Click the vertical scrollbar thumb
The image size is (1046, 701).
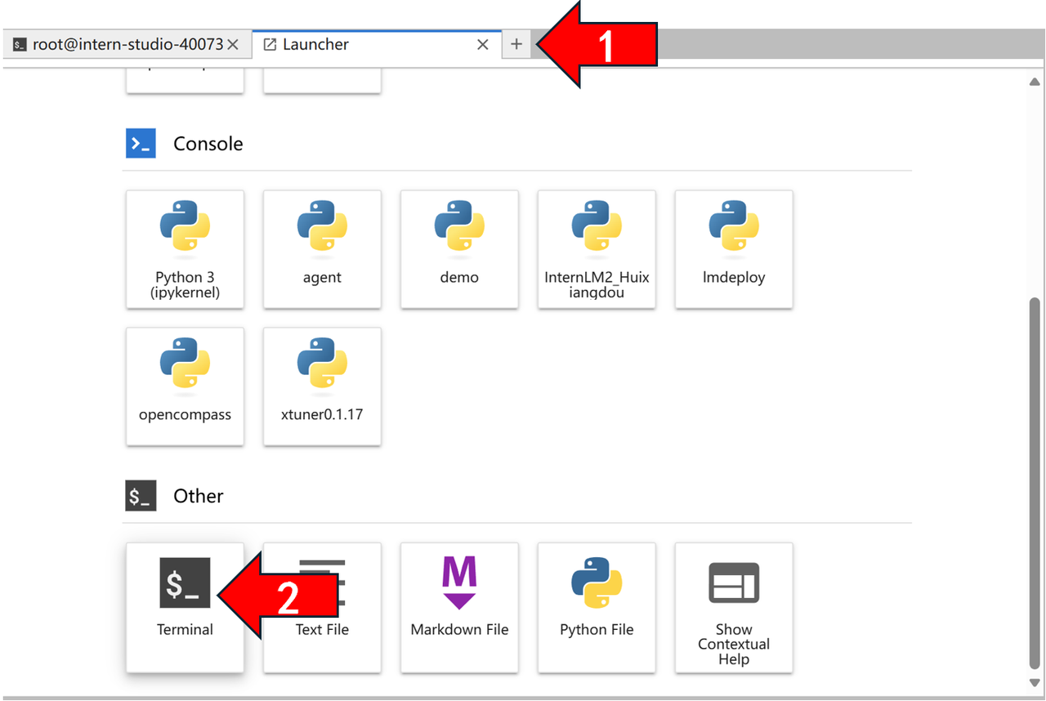(1035, 484)
